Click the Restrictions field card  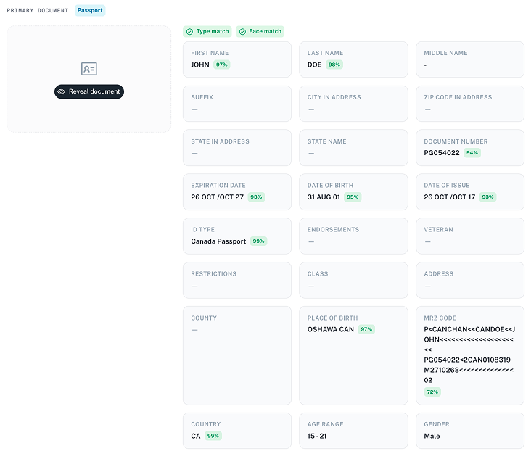[x=237, y=281]
